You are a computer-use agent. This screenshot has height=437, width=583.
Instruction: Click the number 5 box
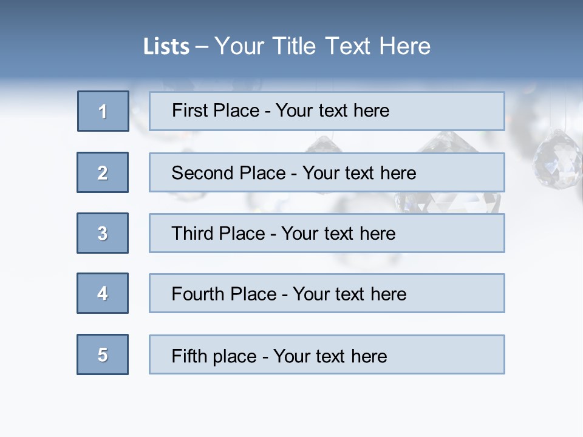click(103, 354)
